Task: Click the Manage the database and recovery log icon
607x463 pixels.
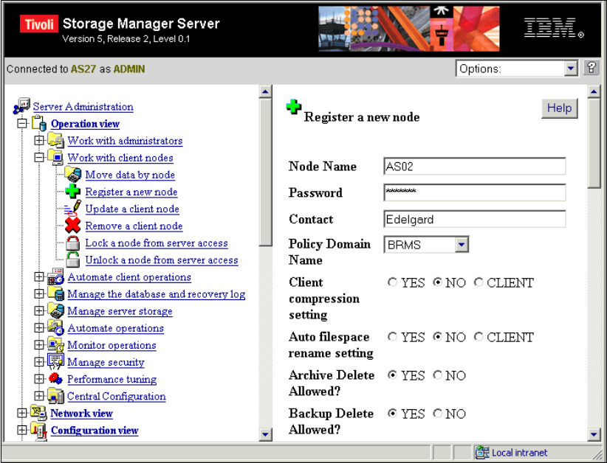Action: click(55, 293)
